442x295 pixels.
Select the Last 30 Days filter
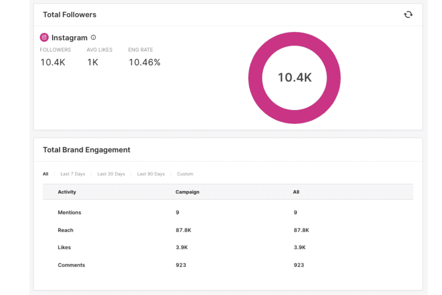pos(111,174)
